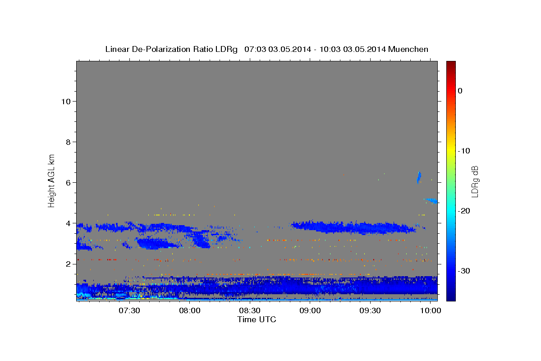Select the date range text '07:03 03.05.2014'

277,49
